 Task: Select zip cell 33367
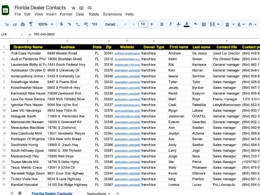(108, 185)
